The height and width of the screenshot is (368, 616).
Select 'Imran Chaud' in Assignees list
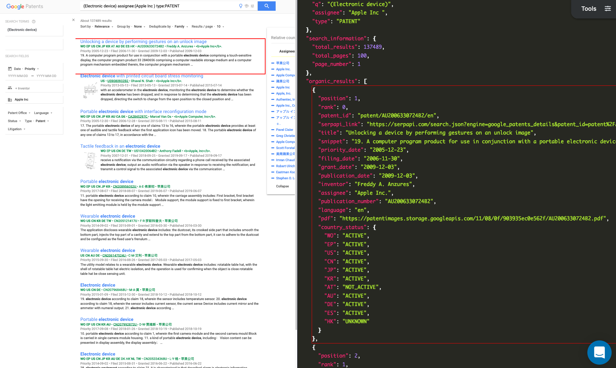[285, 160]
